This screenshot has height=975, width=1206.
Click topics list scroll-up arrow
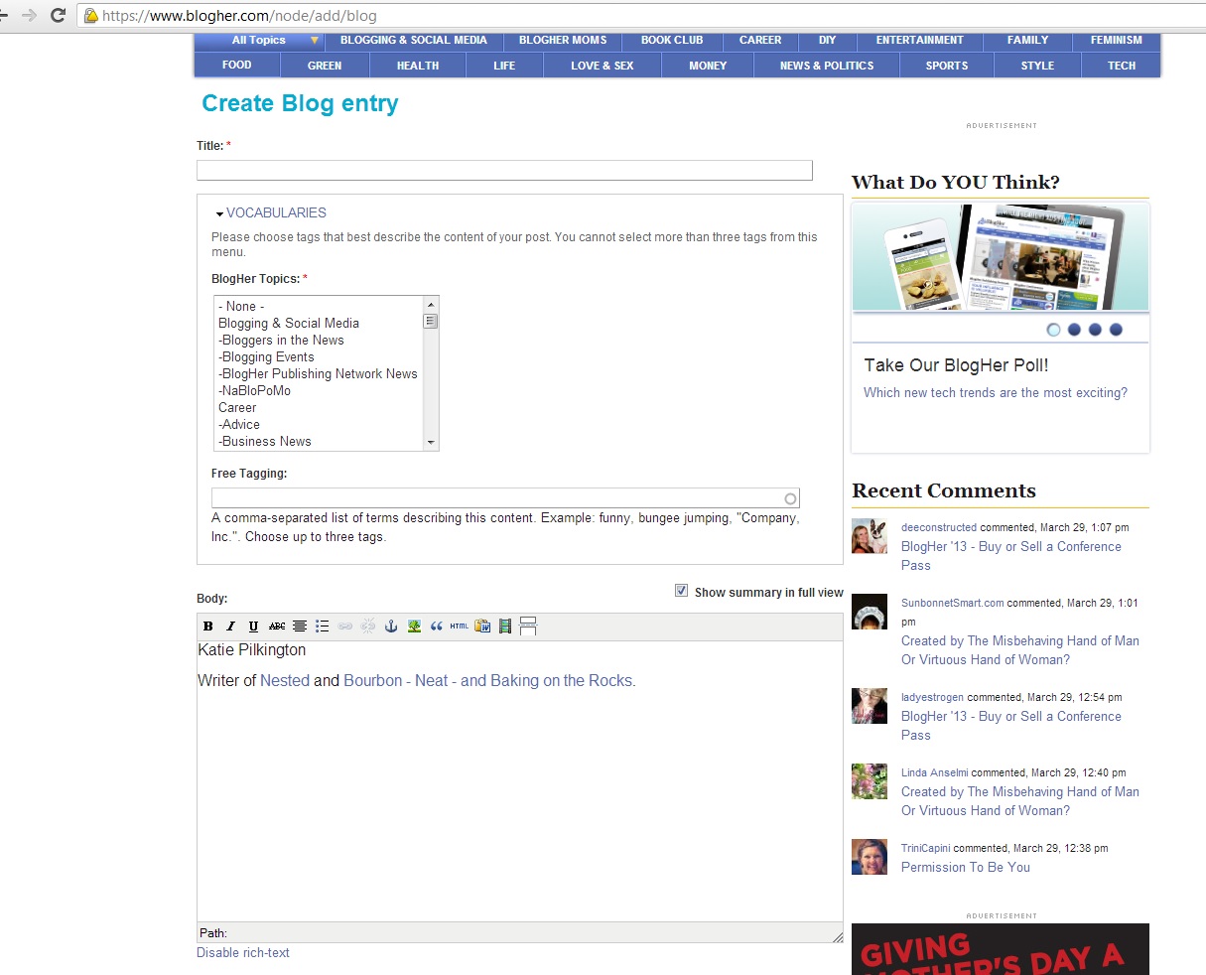coord(431,304)
